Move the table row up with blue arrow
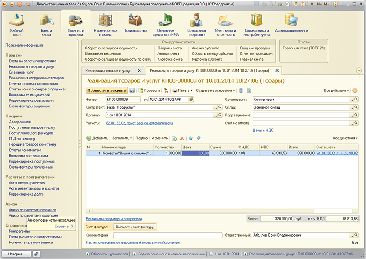Image resolution: width=366 pixels, height=259 pixels. (191, 138)
